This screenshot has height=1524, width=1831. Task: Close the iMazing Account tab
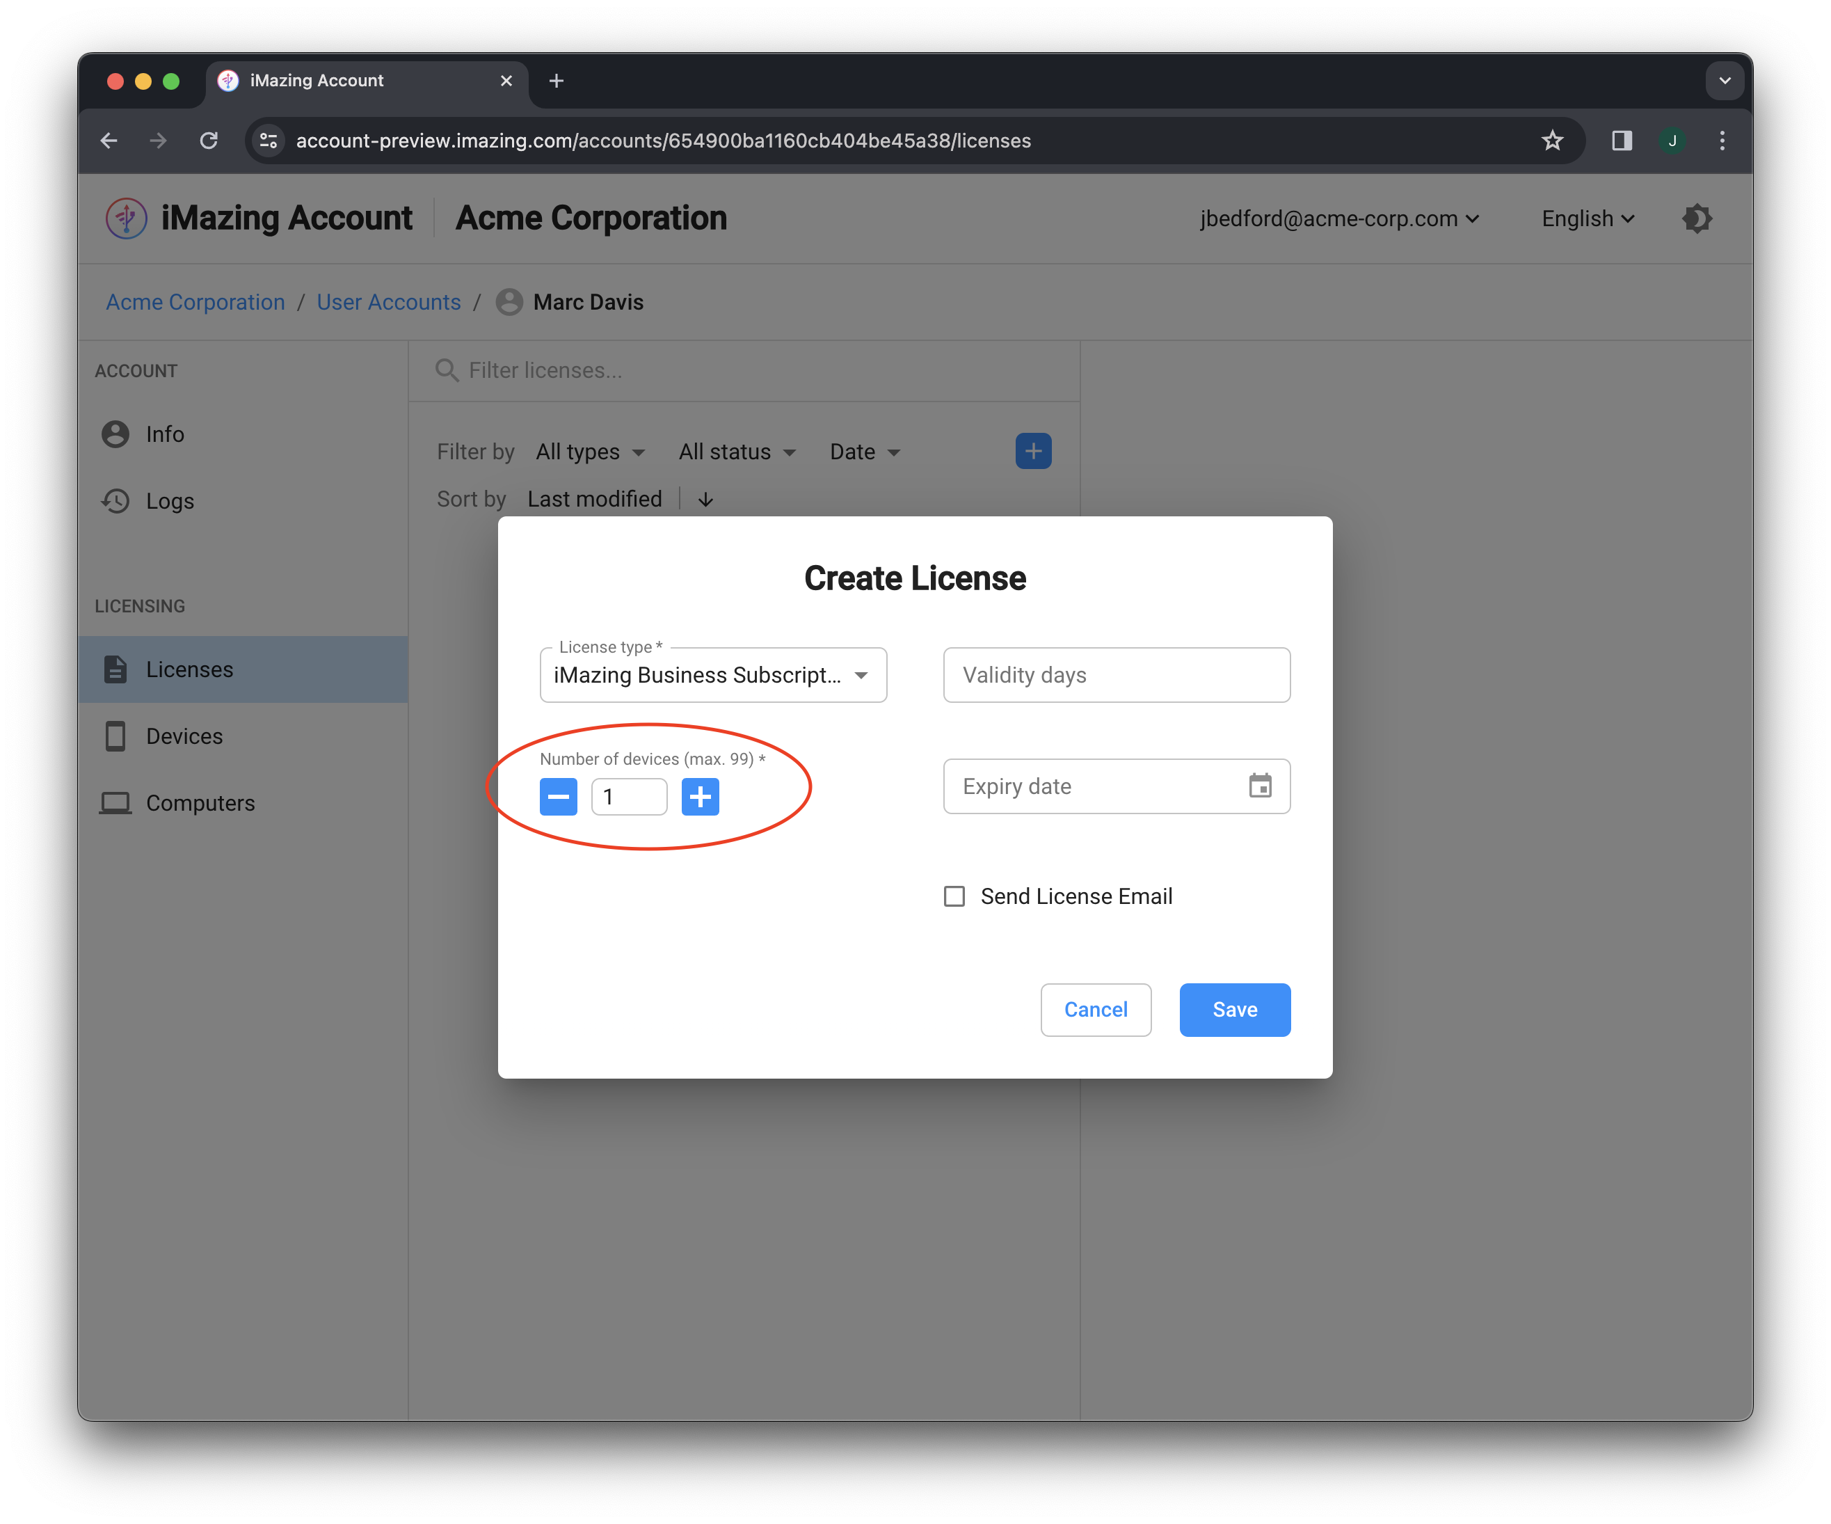coord(506,80)
